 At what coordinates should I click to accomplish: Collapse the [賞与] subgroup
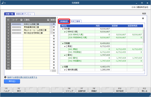pos(65,55)
